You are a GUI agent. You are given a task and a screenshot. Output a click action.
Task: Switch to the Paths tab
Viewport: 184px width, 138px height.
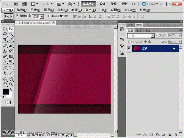pos(147,30)
